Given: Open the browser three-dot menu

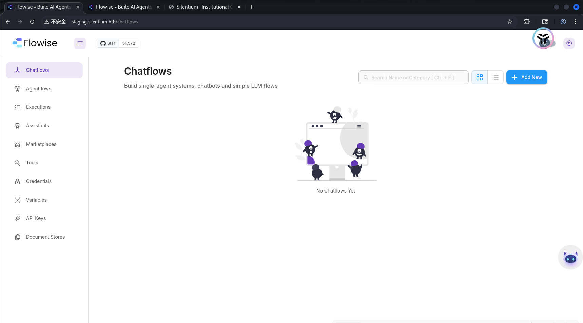Looking at the screenshot, I should coord(576,22).
